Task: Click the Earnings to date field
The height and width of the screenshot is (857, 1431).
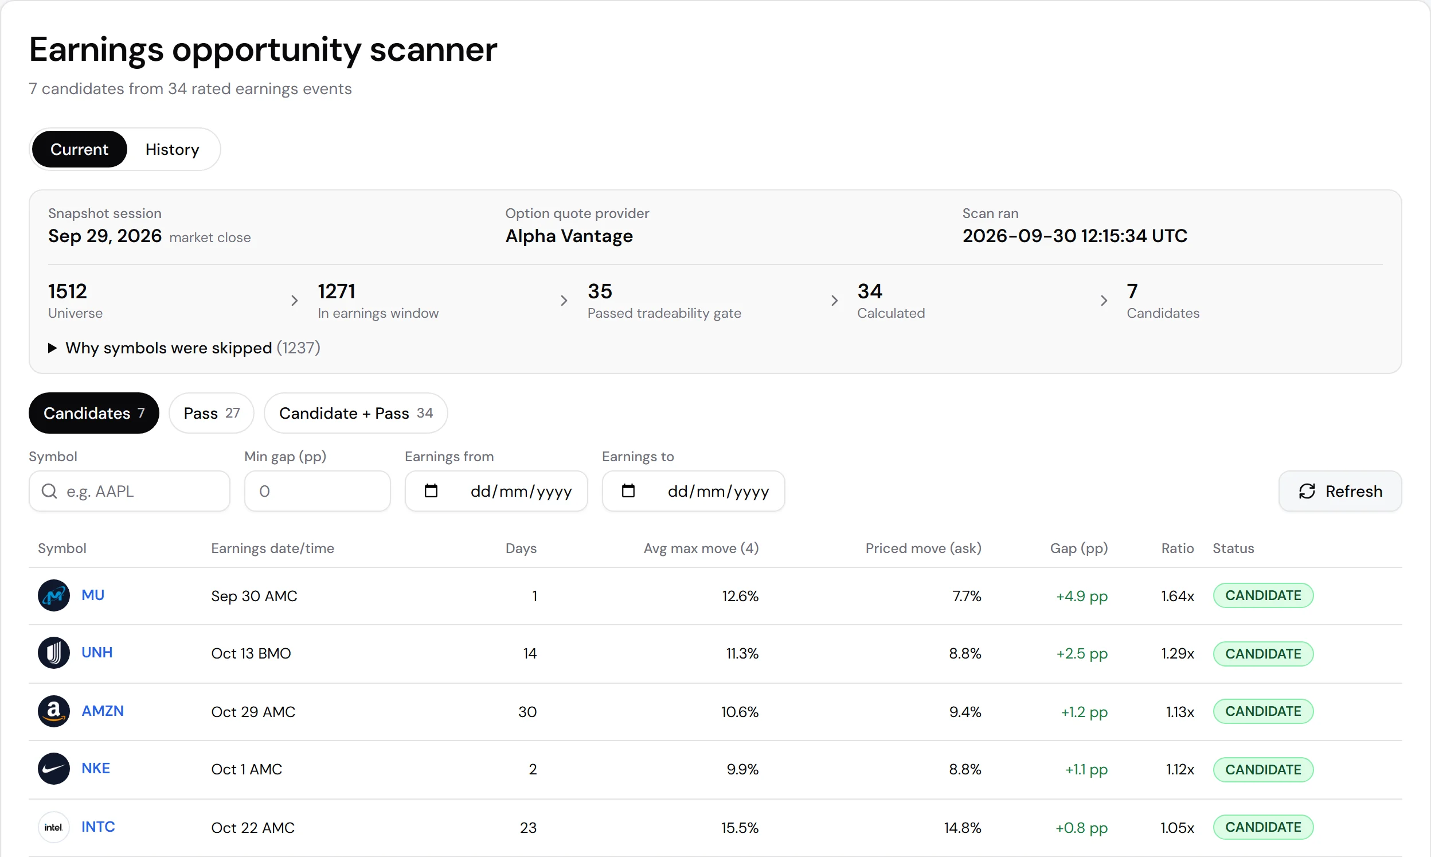Action: click(694, 491)
